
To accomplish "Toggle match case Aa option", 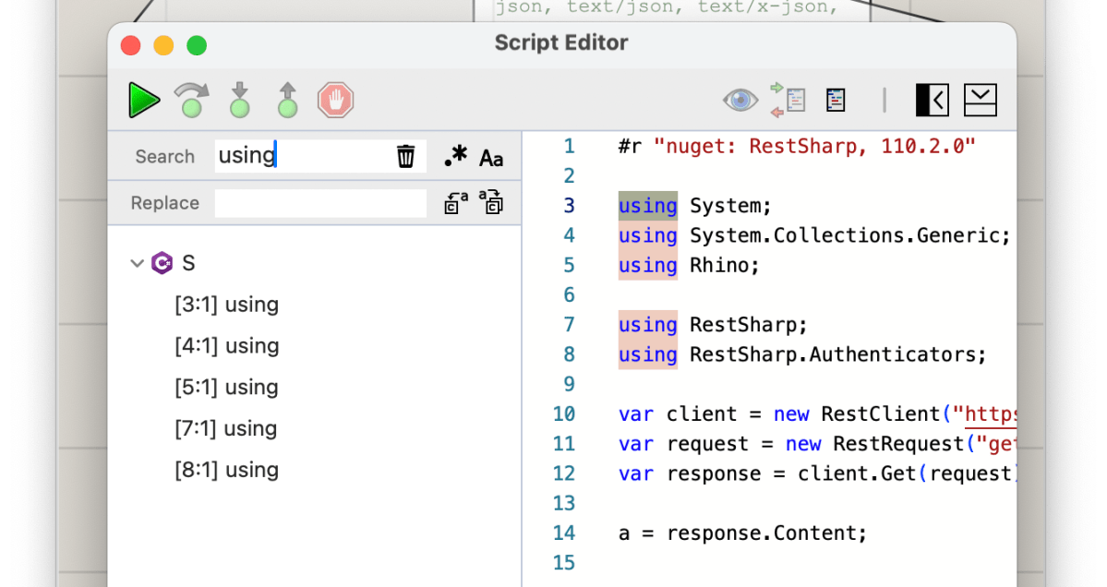I will click(491, 157).
